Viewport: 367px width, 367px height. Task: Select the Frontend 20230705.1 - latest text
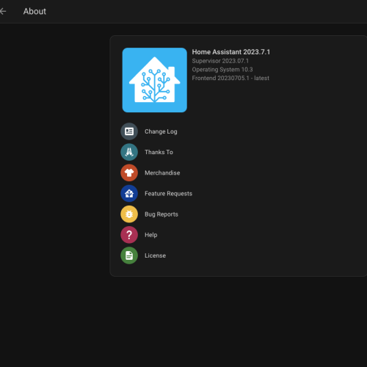click(x=230, y=78)
